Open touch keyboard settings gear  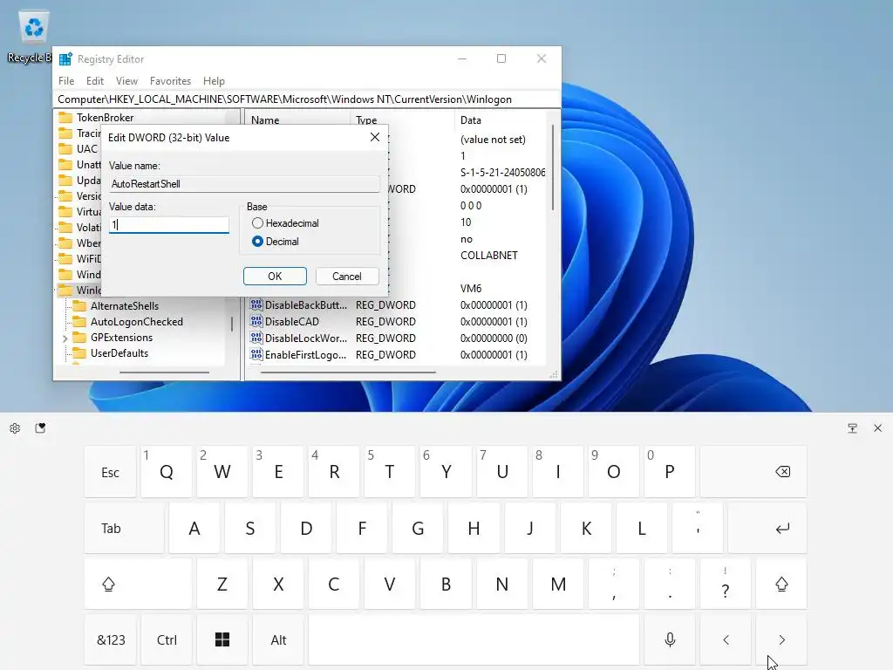(15, 427)
